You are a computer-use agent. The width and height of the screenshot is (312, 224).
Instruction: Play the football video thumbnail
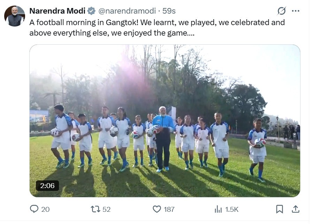coord(165,120)
